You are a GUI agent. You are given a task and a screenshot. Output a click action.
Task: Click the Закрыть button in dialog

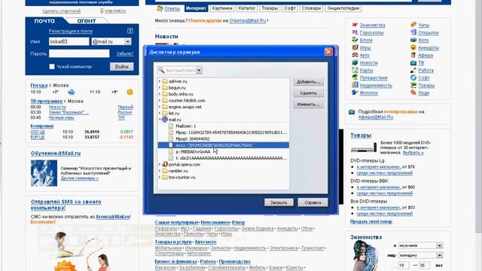point(279,202)
